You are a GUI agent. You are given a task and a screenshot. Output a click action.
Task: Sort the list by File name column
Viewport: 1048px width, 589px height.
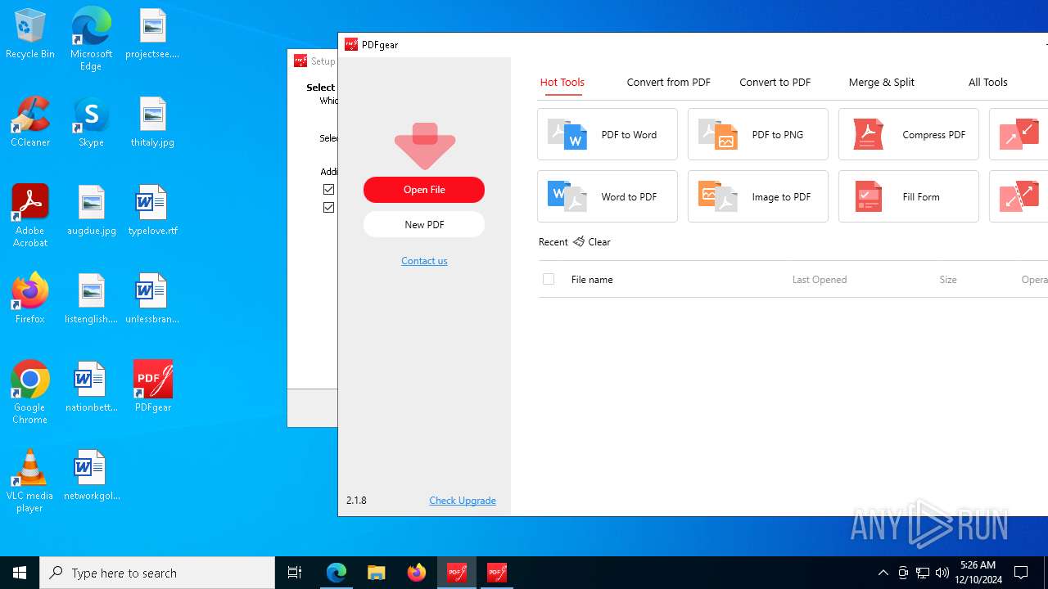click(x=592, y=279)
